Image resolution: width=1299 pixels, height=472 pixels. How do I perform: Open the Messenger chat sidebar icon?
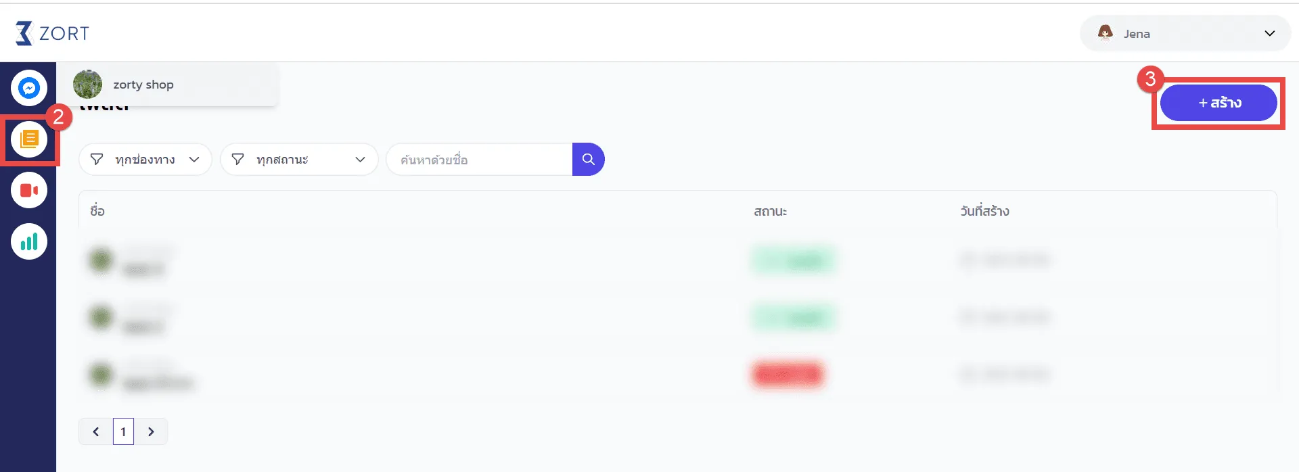[x=29, y=88]
